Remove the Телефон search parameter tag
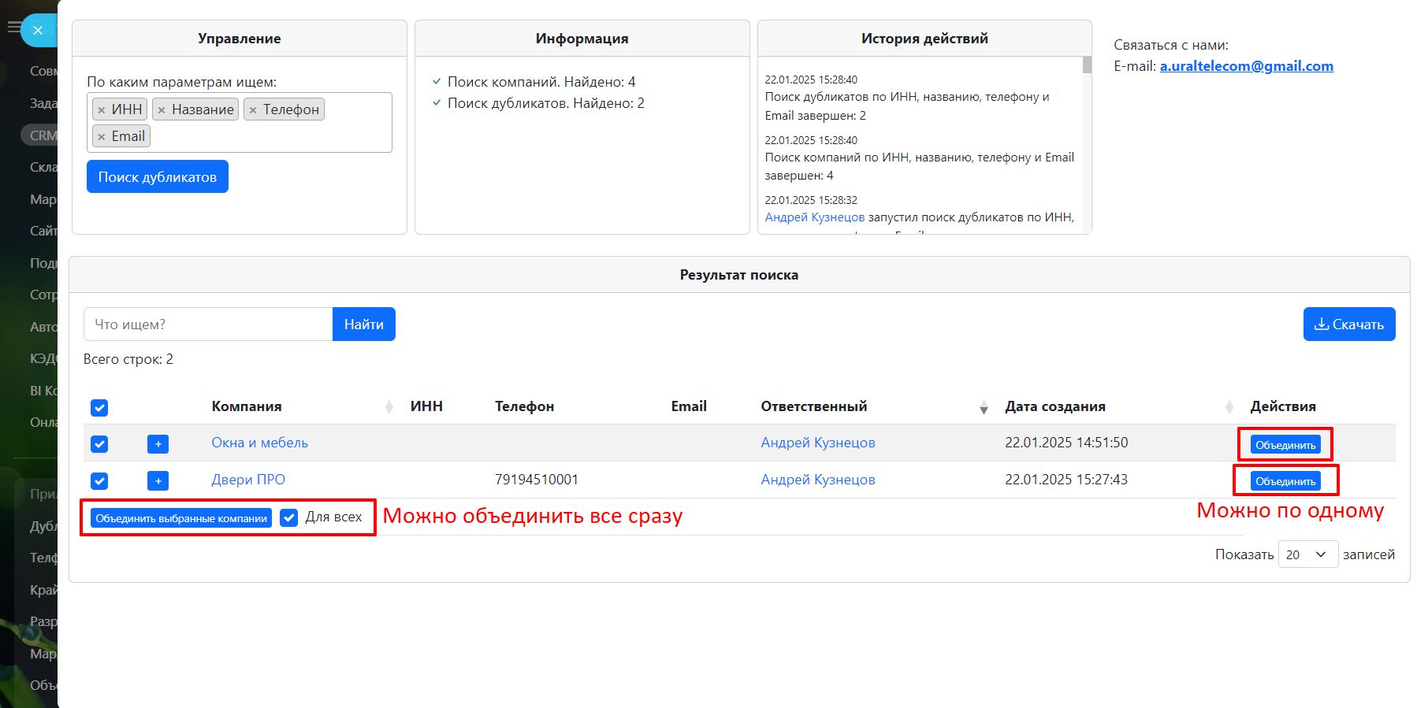The width and height of the screenshot is (1417, 708). pyautogui.click(x=253, y=110)
